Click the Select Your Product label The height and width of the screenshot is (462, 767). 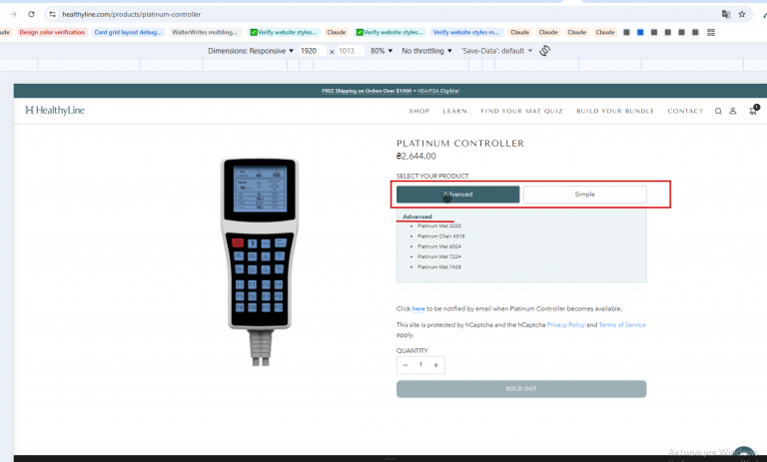[432, 176]
